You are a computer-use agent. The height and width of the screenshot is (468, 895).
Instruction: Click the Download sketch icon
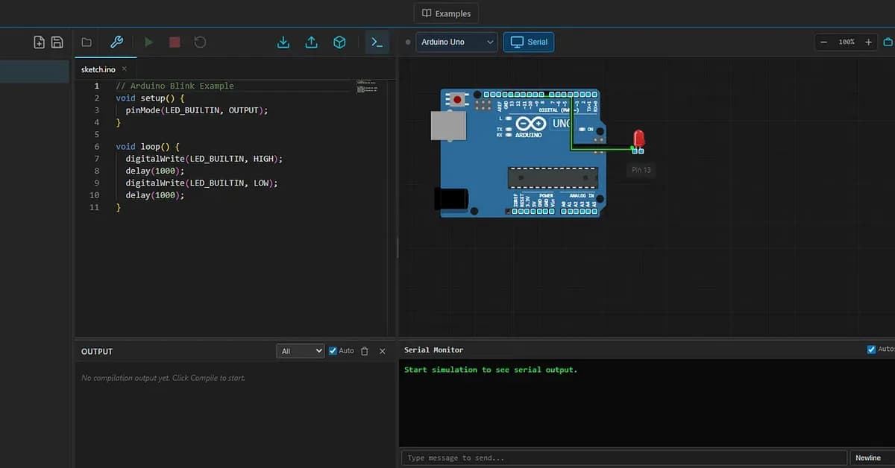coord(283,42)
